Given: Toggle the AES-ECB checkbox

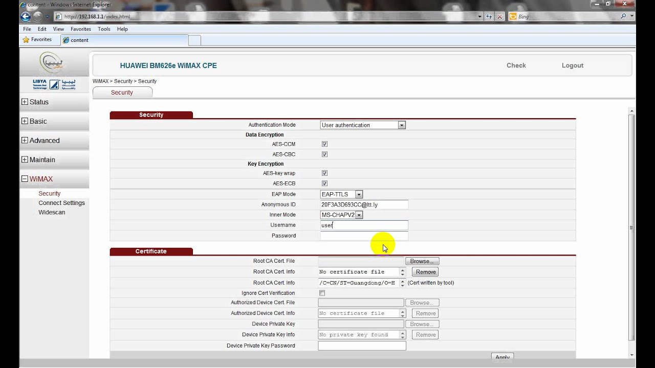Looking at the screenshot, I should (x=324, y=183).
